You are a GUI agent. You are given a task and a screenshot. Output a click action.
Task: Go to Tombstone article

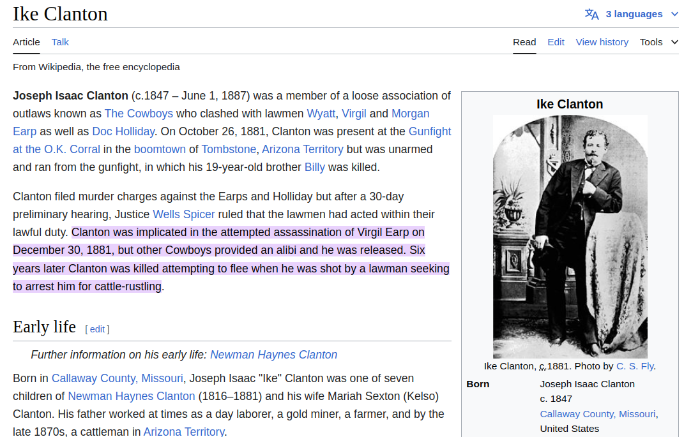pos(229,149)
